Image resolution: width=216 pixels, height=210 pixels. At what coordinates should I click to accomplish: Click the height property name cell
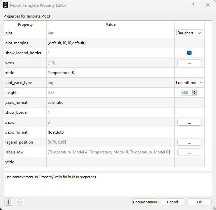[25, 93]
